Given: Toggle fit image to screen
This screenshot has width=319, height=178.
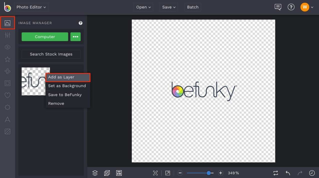Looking at the screenshot, I should tap(155, 173).
